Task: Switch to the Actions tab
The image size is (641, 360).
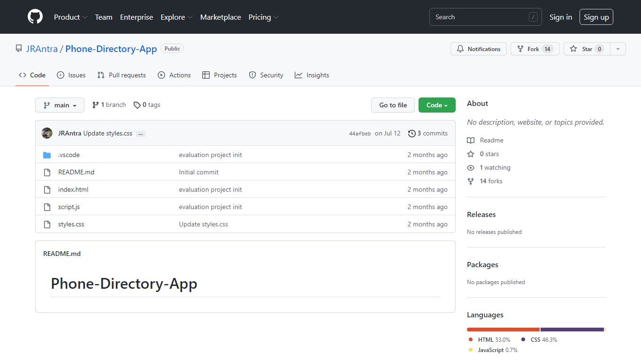Action: point(174,75)
